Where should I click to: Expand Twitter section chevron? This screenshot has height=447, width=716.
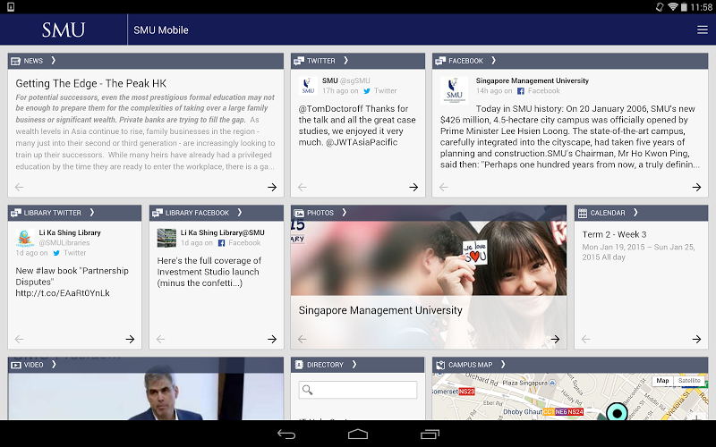[x=345, y=60]
